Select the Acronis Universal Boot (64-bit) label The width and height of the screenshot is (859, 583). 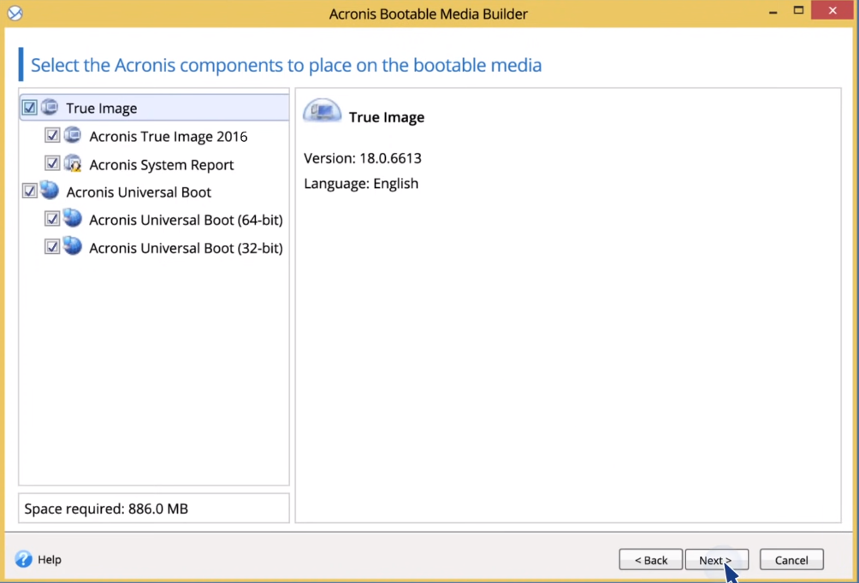187,220
